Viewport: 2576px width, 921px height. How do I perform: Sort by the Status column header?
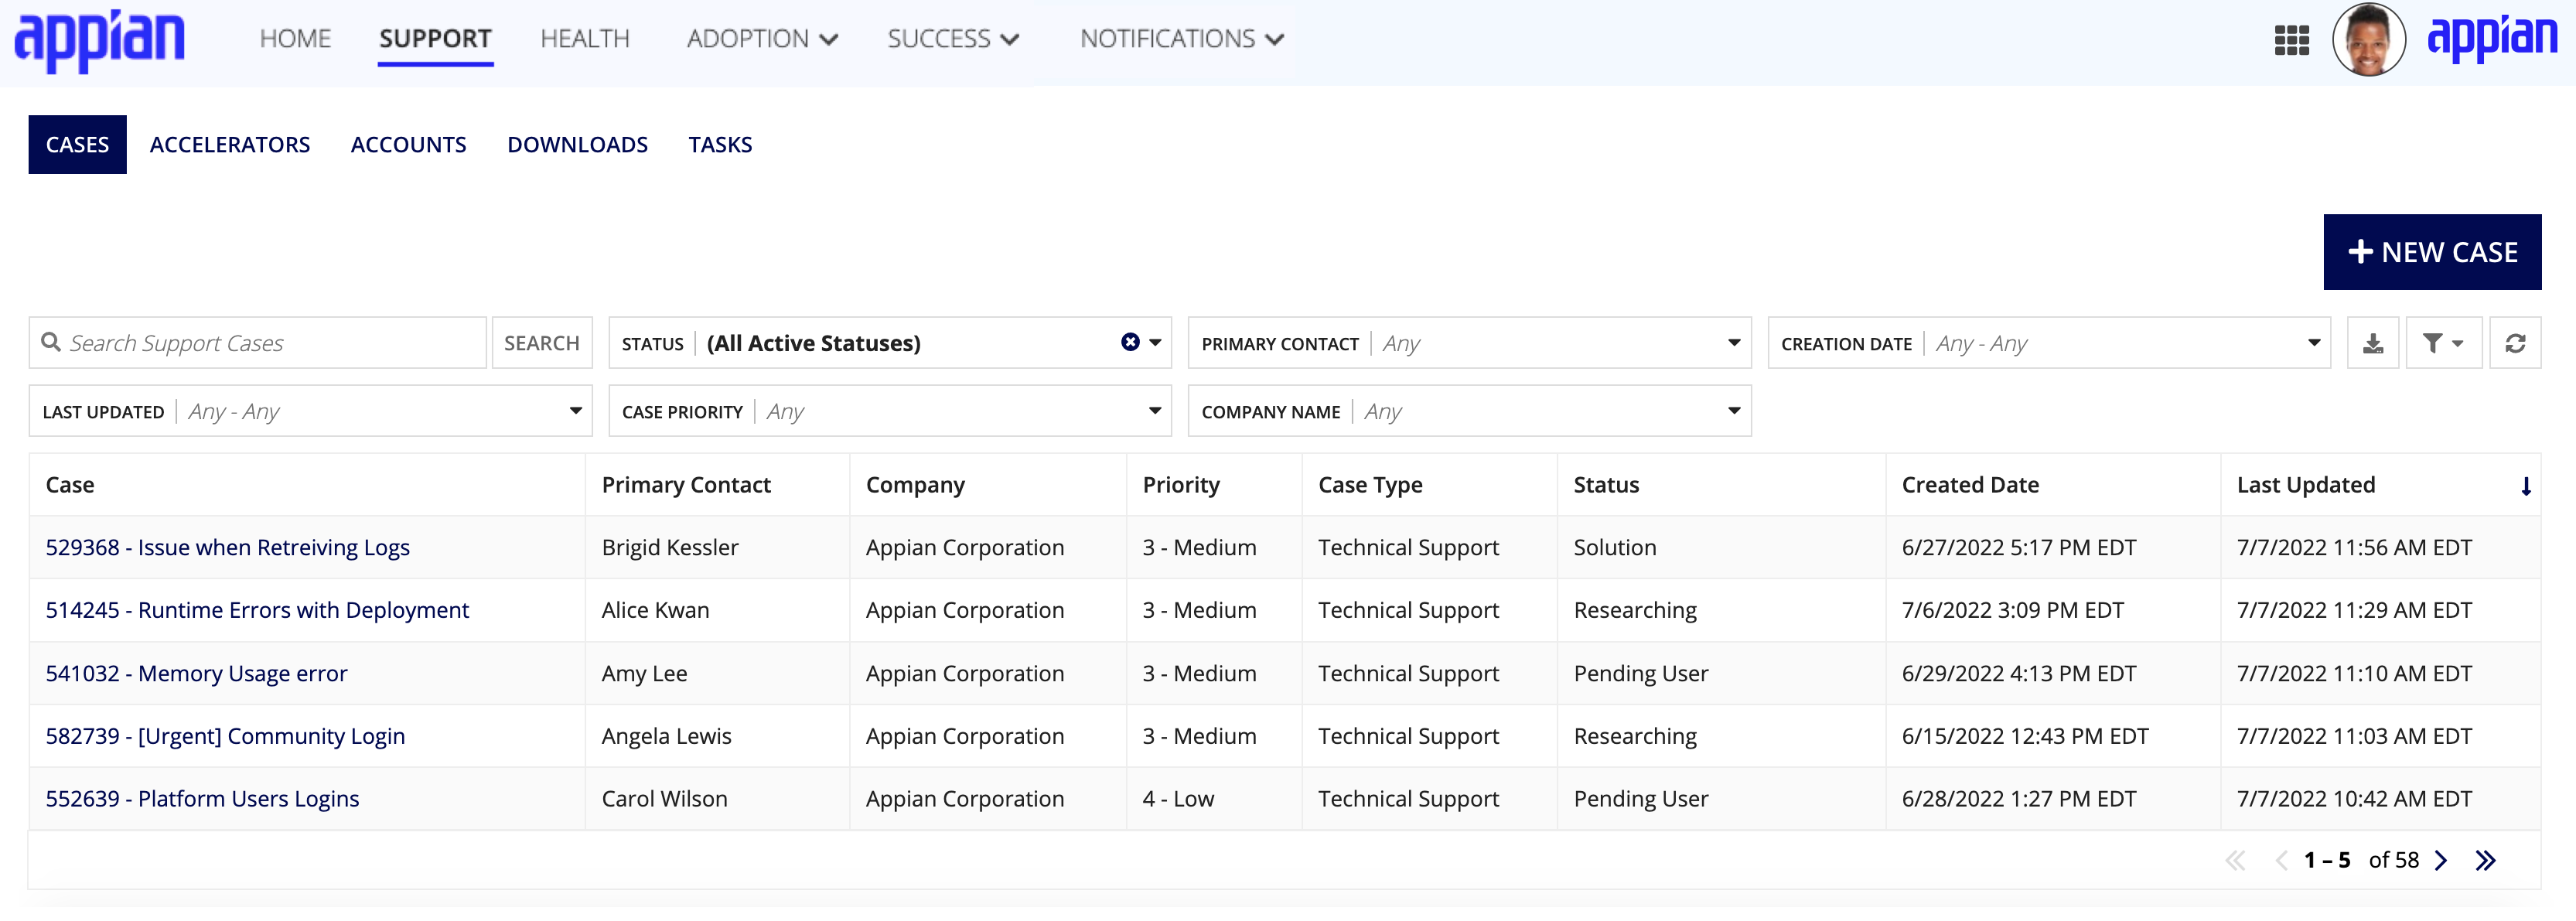pyautogui.click(x=1606, y=485)
